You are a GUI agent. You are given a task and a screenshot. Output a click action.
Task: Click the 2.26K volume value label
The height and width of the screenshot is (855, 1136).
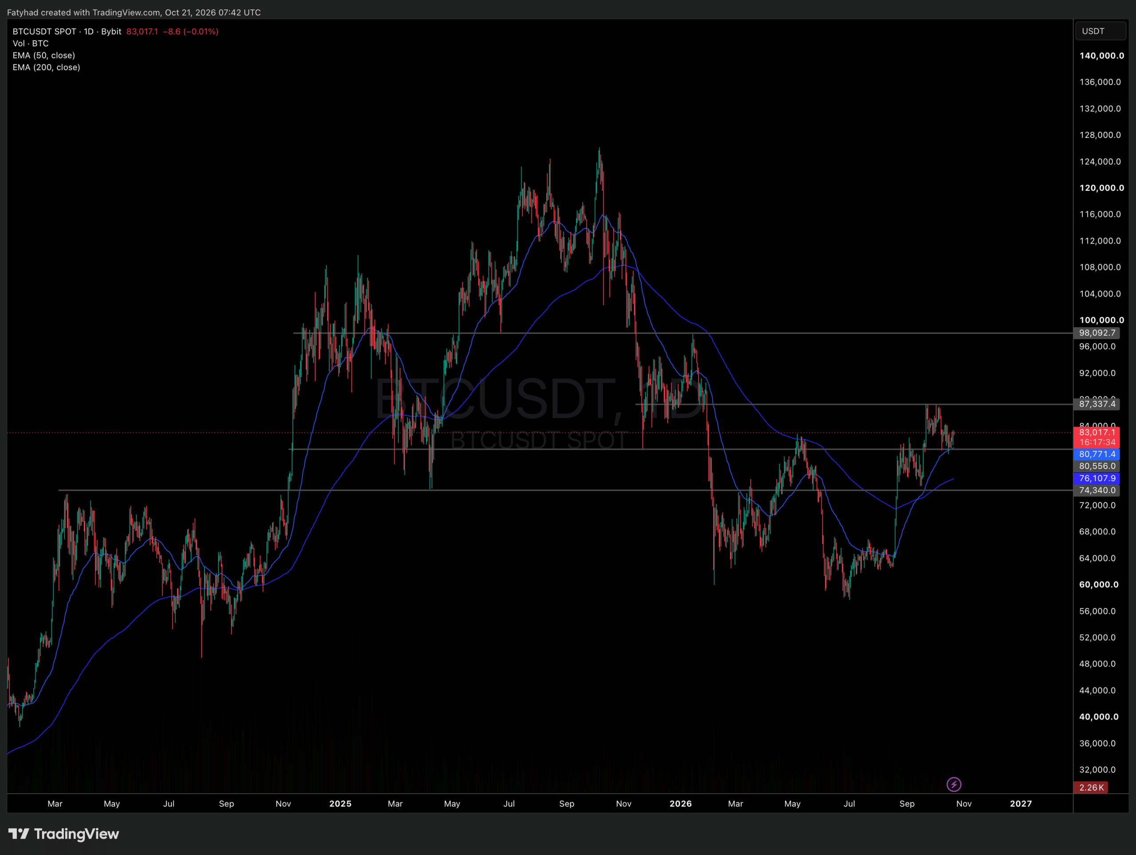(x=1091, y=787)
